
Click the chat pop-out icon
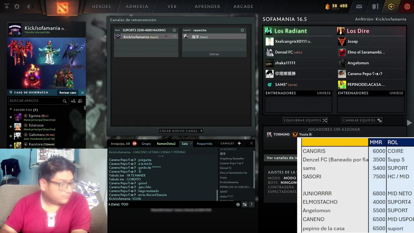point(245,205)
